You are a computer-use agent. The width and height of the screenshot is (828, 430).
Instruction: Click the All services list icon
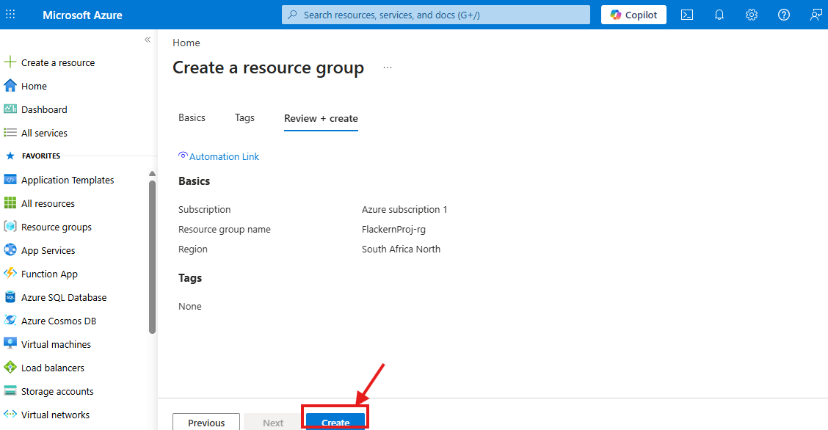10,132
